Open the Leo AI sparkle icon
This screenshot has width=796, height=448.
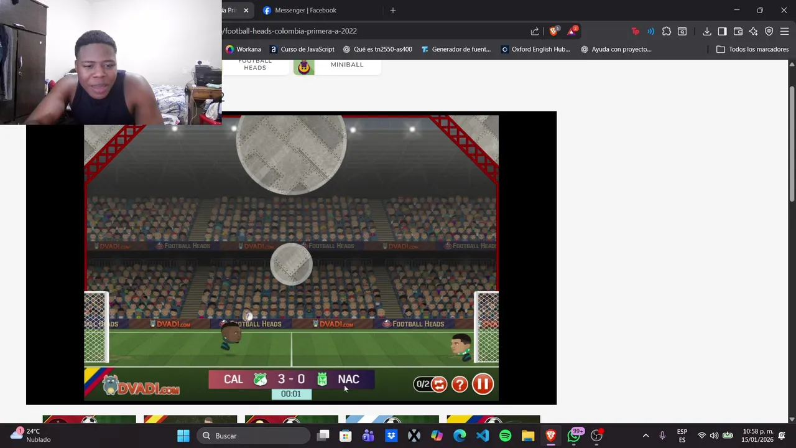(x=753, y=31)
